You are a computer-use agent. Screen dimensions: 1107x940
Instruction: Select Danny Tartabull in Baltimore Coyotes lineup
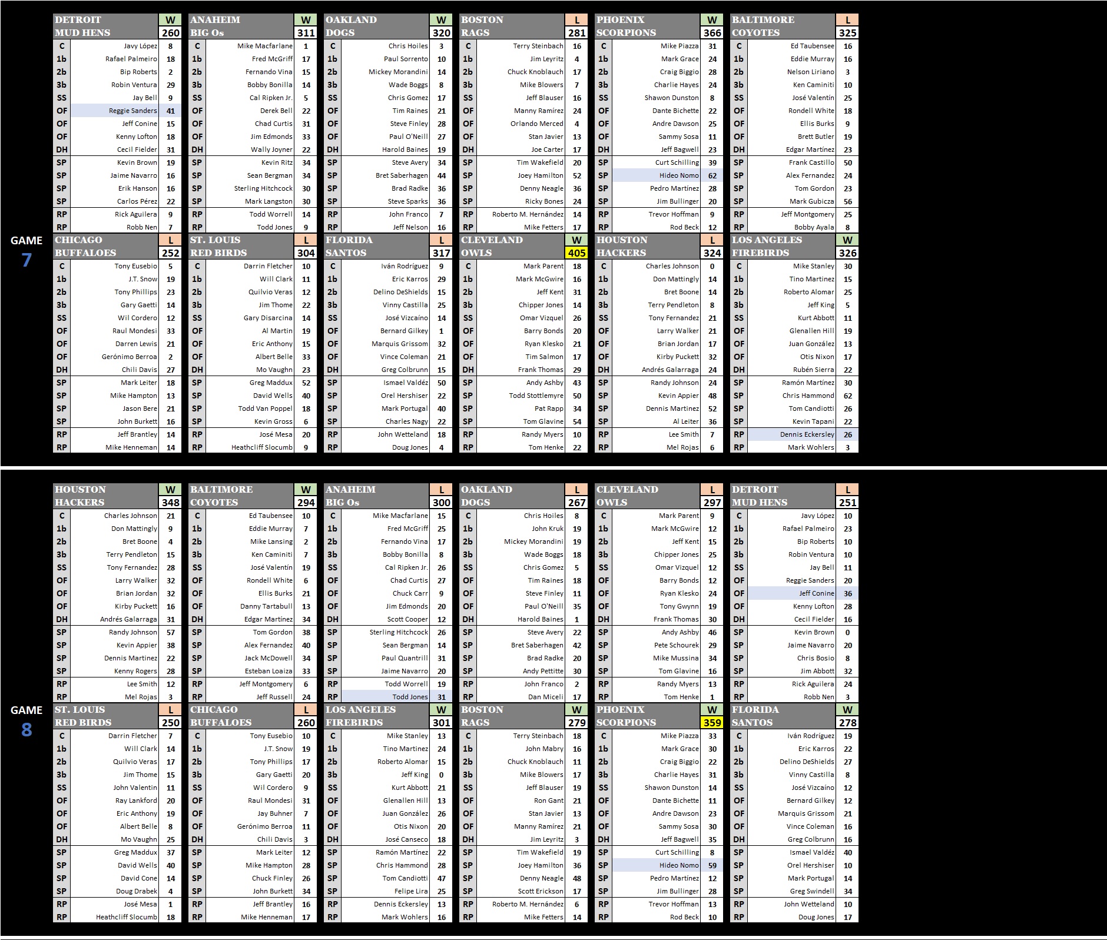(x=266, y=606)
